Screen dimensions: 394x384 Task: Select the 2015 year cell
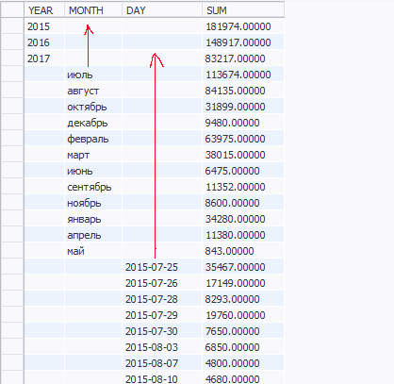point(44,26)
